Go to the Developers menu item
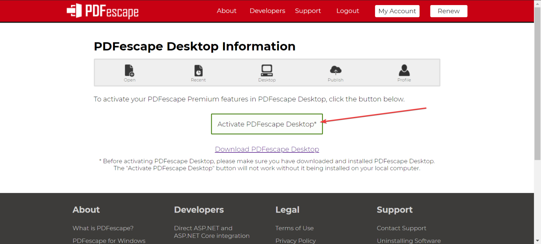 267,11
